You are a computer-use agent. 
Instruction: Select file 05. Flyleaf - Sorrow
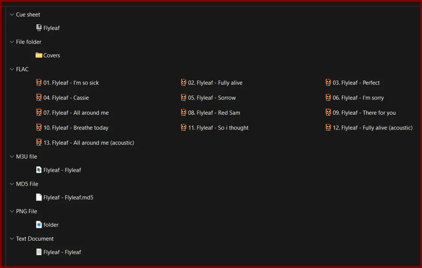212,98
